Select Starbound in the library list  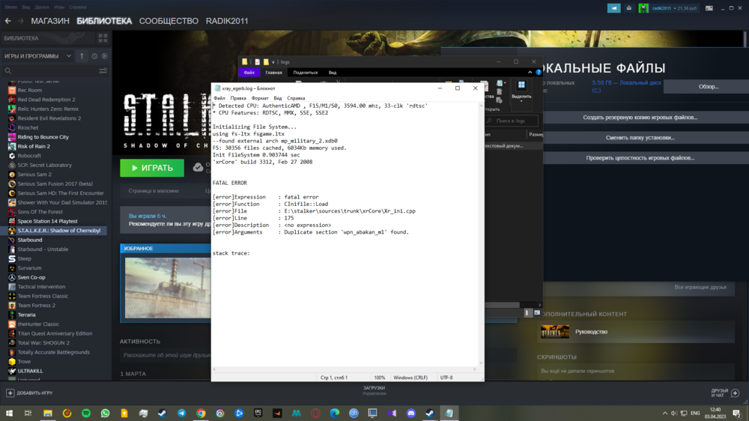30,240
